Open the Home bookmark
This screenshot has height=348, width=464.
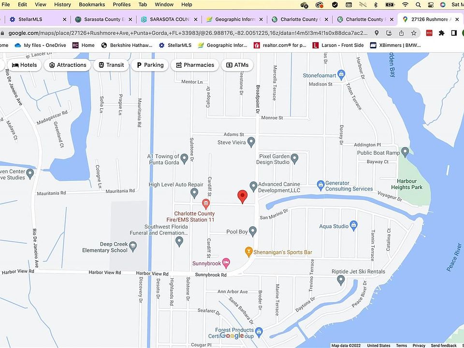click(84, 45)
